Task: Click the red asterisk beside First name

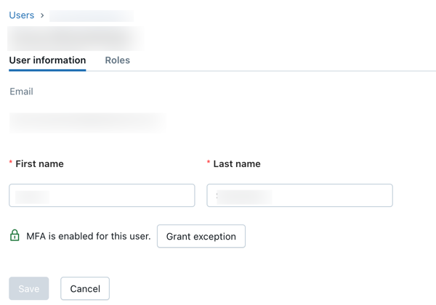Action: point(11,163)
